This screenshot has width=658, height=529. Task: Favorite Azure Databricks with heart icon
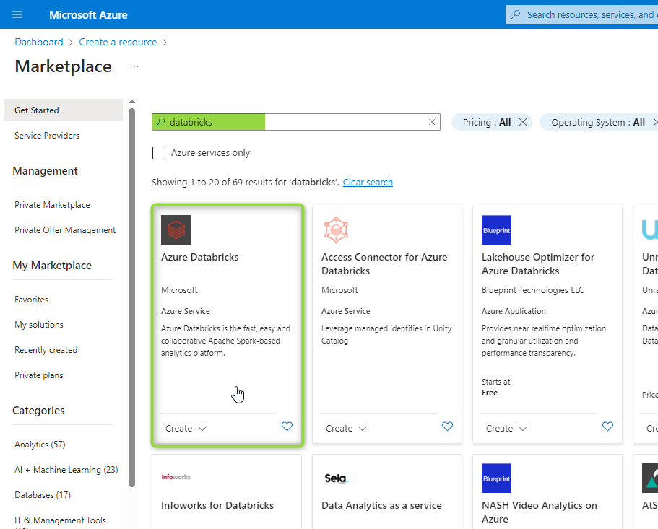[287, 427]
